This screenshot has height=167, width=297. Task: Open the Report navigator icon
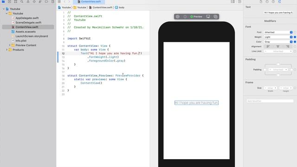tap(52, 1)
